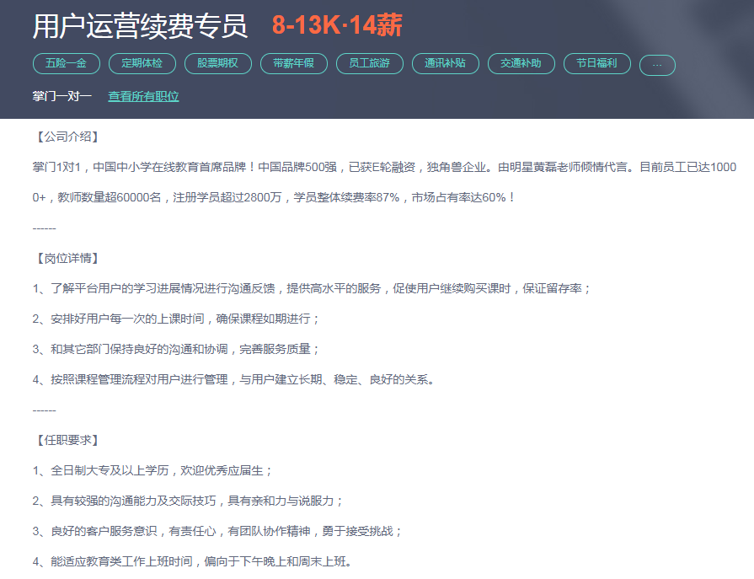
Task: Click duty 3 about 和其它部门保持良好的沟通
Action: coord(175,349)
